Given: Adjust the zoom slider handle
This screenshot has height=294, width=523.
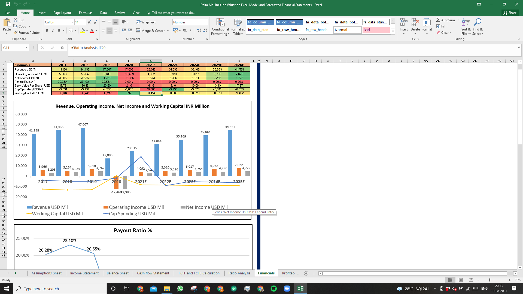Looking at the screenshot, I should (x=490, y=280).
